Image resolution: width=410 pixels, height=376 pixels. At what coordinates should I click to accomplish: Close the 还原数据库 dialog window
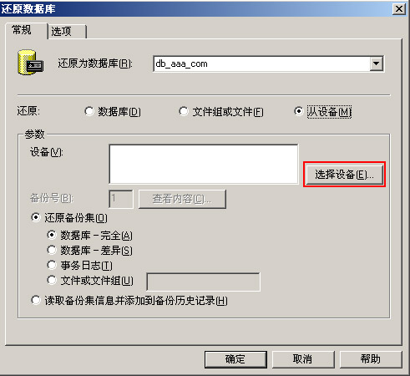point(399,9)
